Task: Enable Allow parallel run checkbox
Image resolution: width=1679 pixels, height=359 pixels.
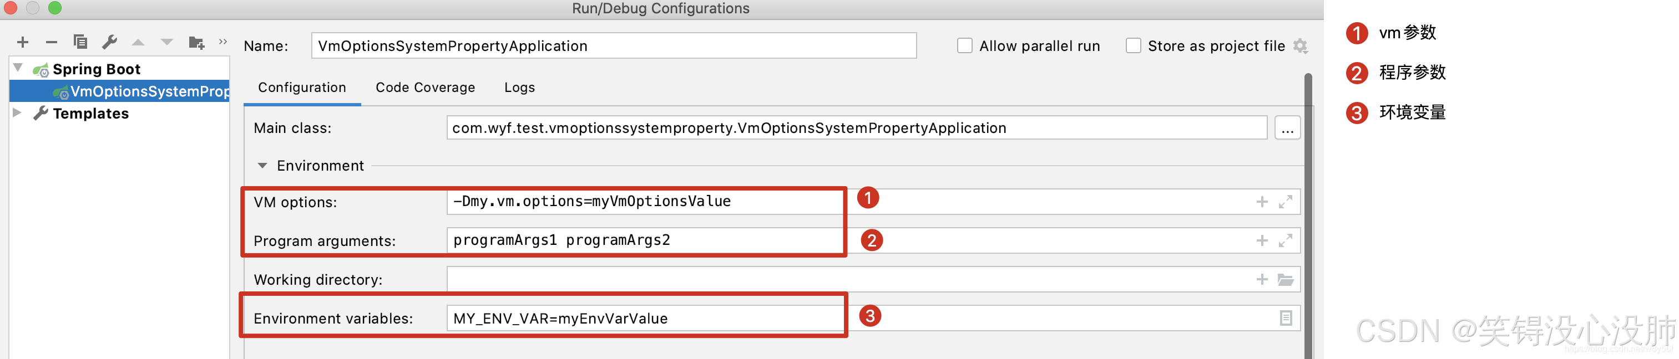Action: pos(965,46)
